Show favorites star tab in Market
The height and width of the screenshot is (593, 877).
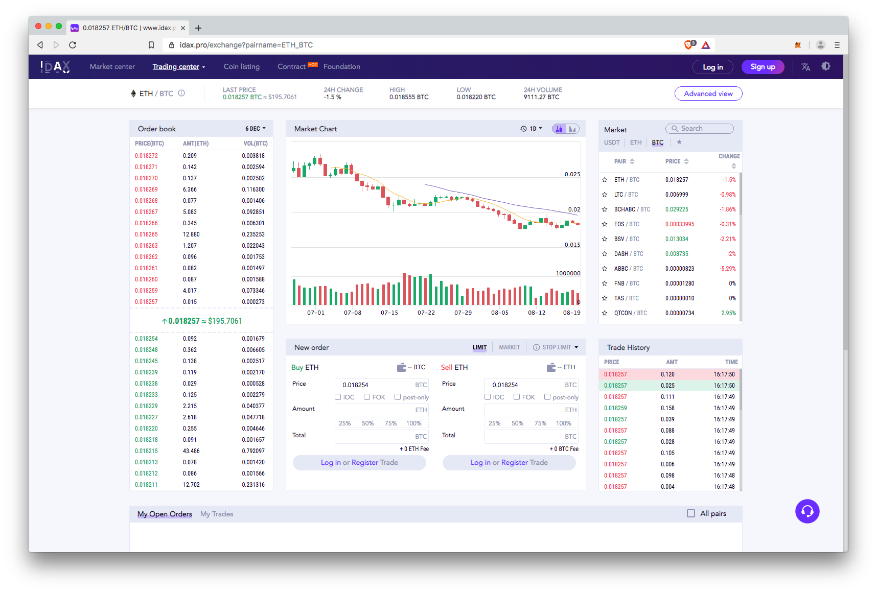679,143
